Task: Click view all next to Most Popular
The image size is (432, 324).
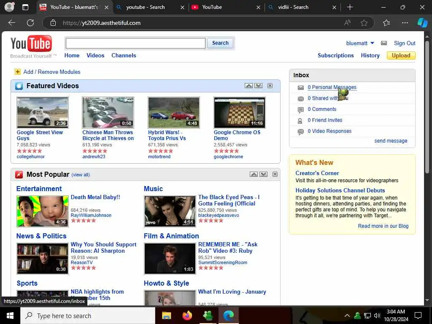Action: pos(81,175)
